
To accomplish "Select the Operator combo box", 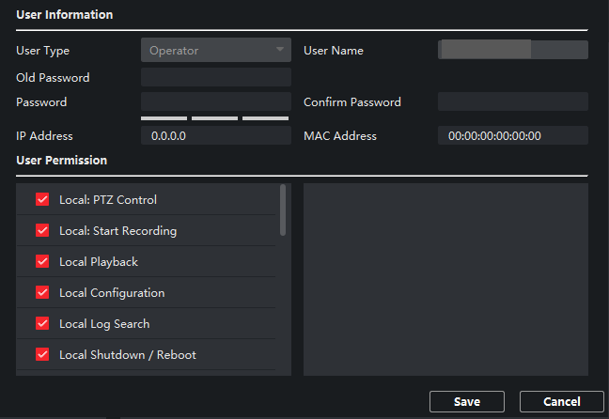I will click(216, 50).
